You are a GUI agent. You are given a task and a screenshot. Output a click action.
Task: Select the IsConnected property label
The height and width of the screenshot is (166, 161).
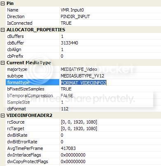coord(20,23)
